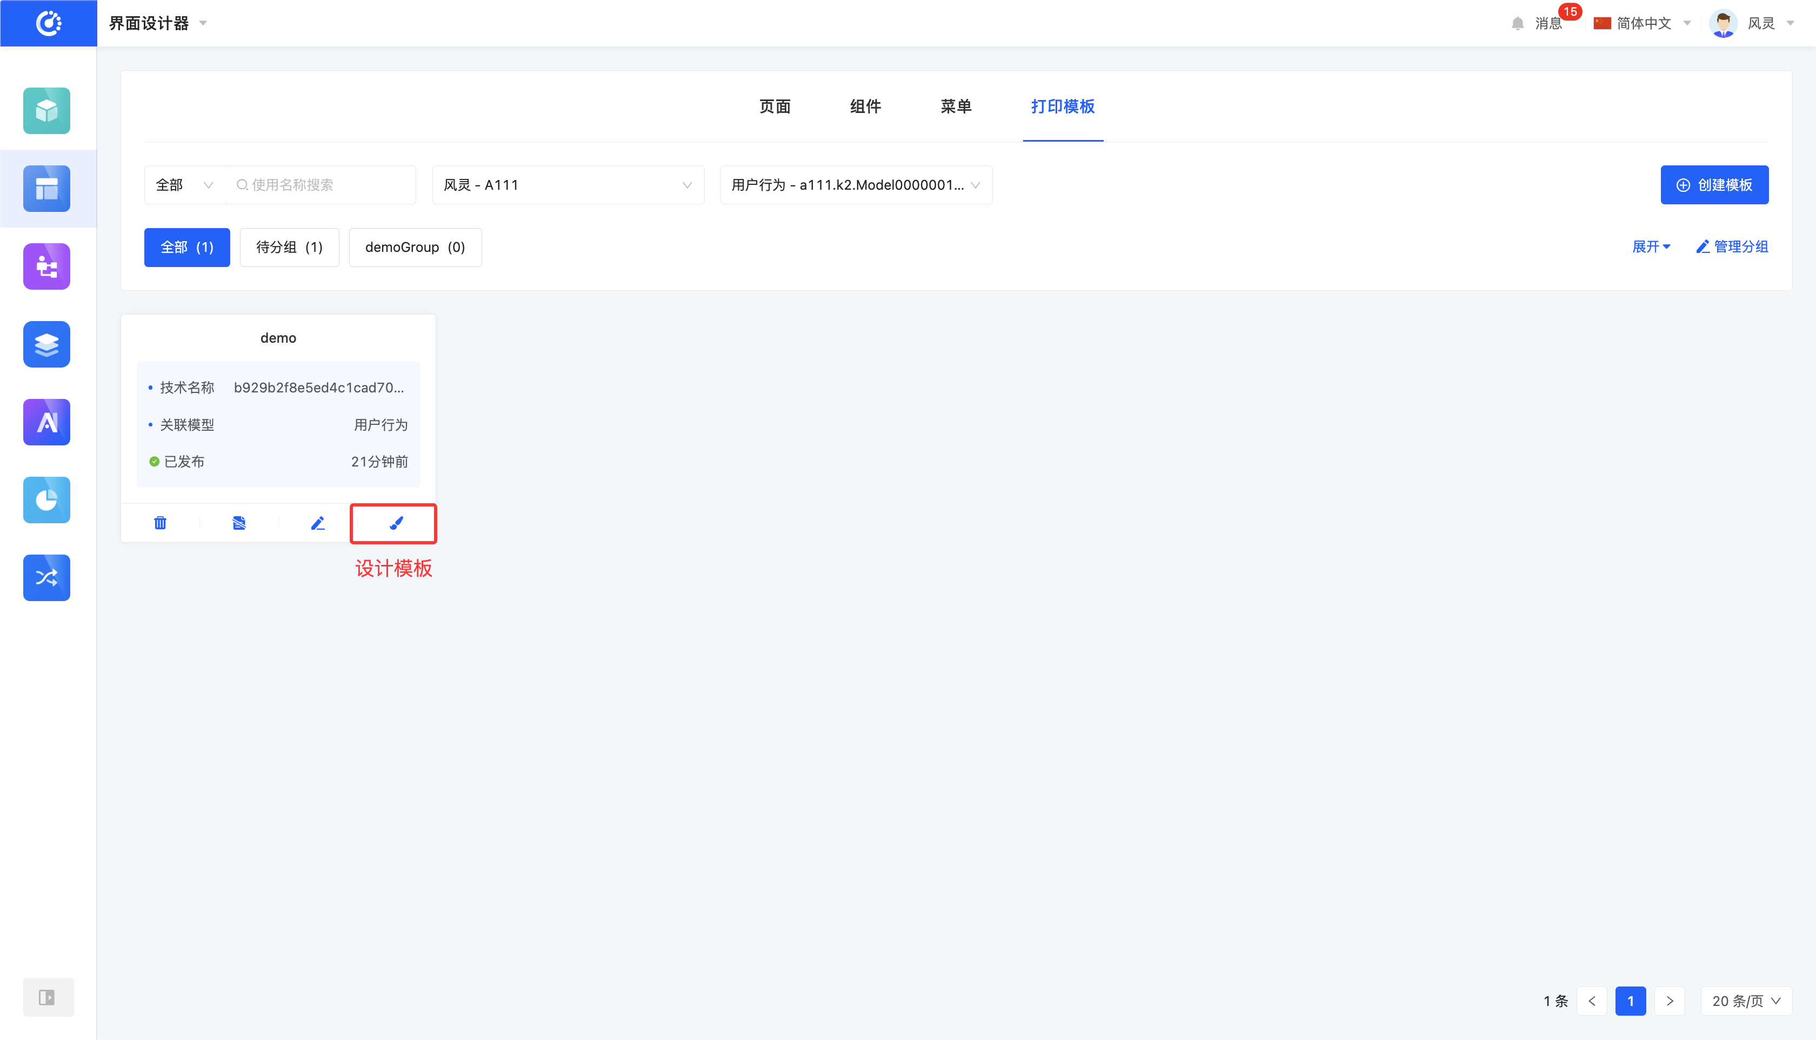Click the name search input field
The width and height of the screenshot is (1816, 1040).
[x=322, y=185]
